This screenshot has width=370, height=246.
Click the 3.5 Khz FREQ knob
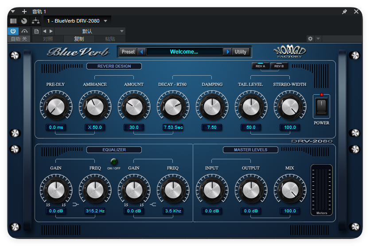coord(173,190)
